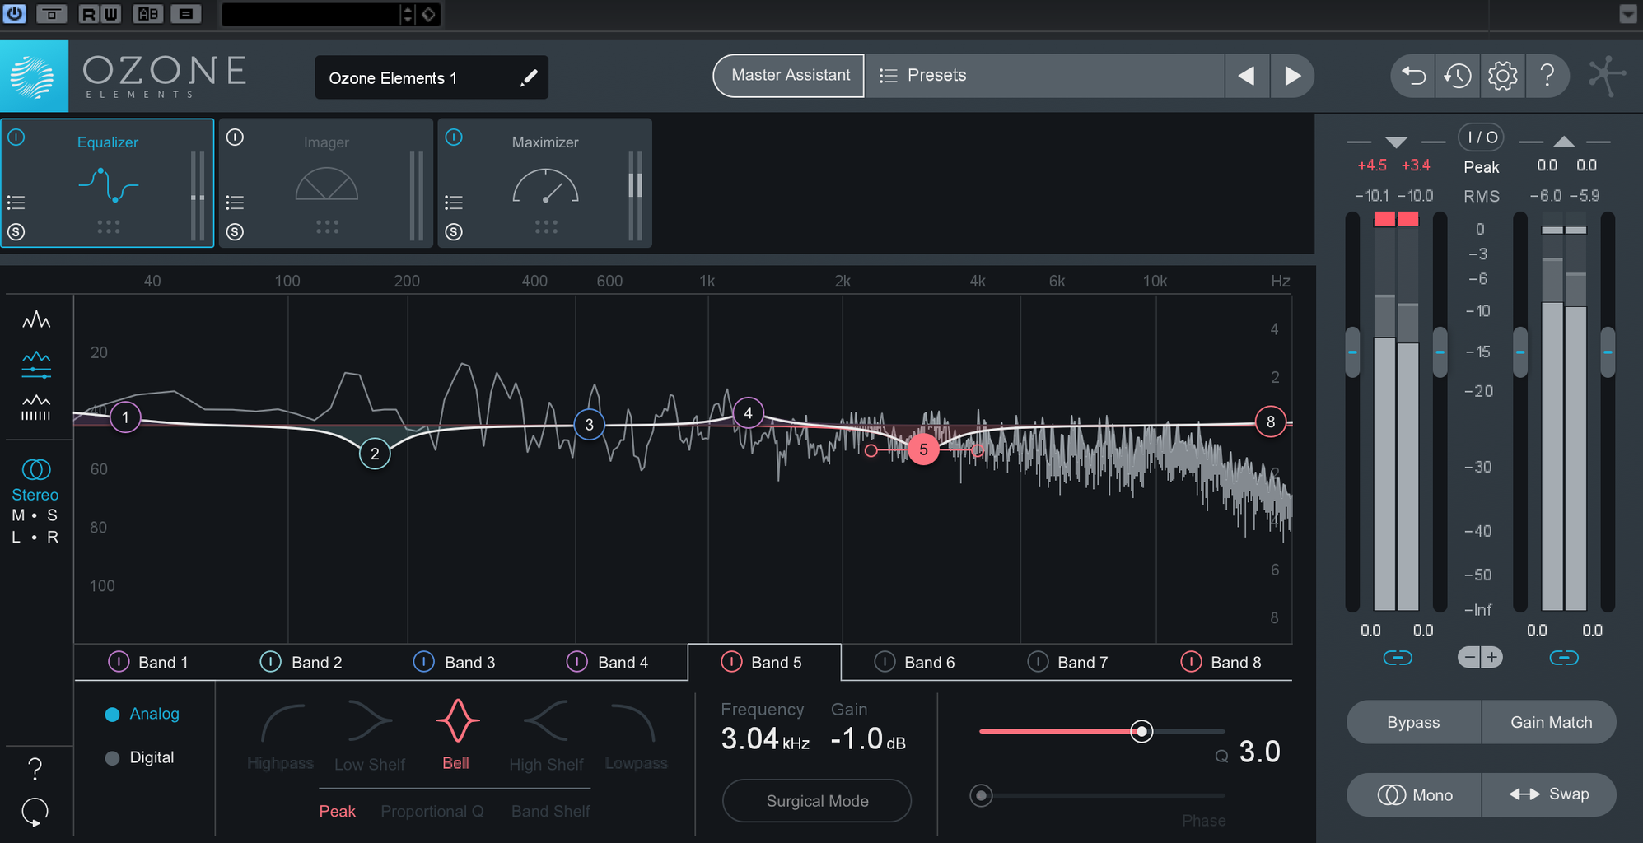Screen dimensions: 1643x843
Task: Click the reset circular arrow icon
Action: [x=35, y=813]
